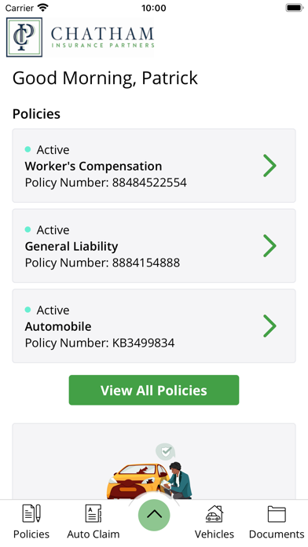Tap the battery indicator icon
The width and height of the screenshot is (308, 547).
click(295, 7)
